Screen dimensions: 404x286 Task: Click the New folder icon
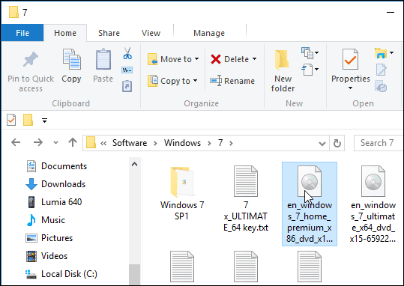pos(282,60)
